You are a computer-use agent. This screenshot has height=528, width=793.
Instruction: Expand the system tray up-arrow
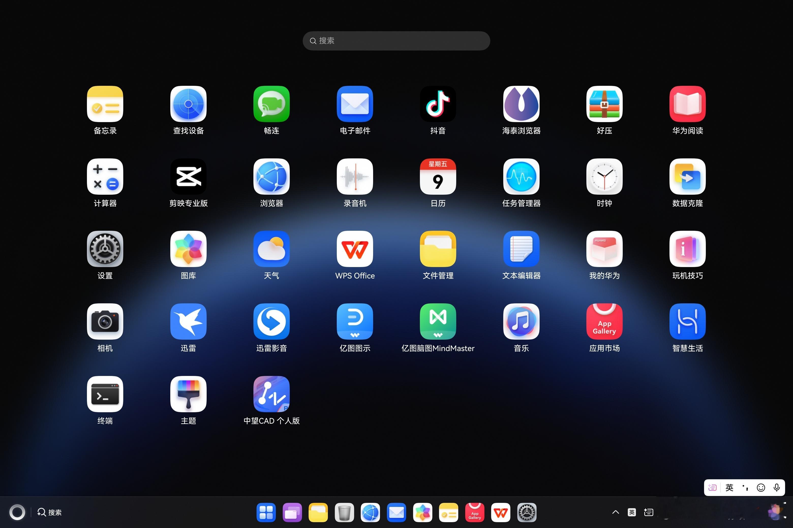click(x=615, y=512)
